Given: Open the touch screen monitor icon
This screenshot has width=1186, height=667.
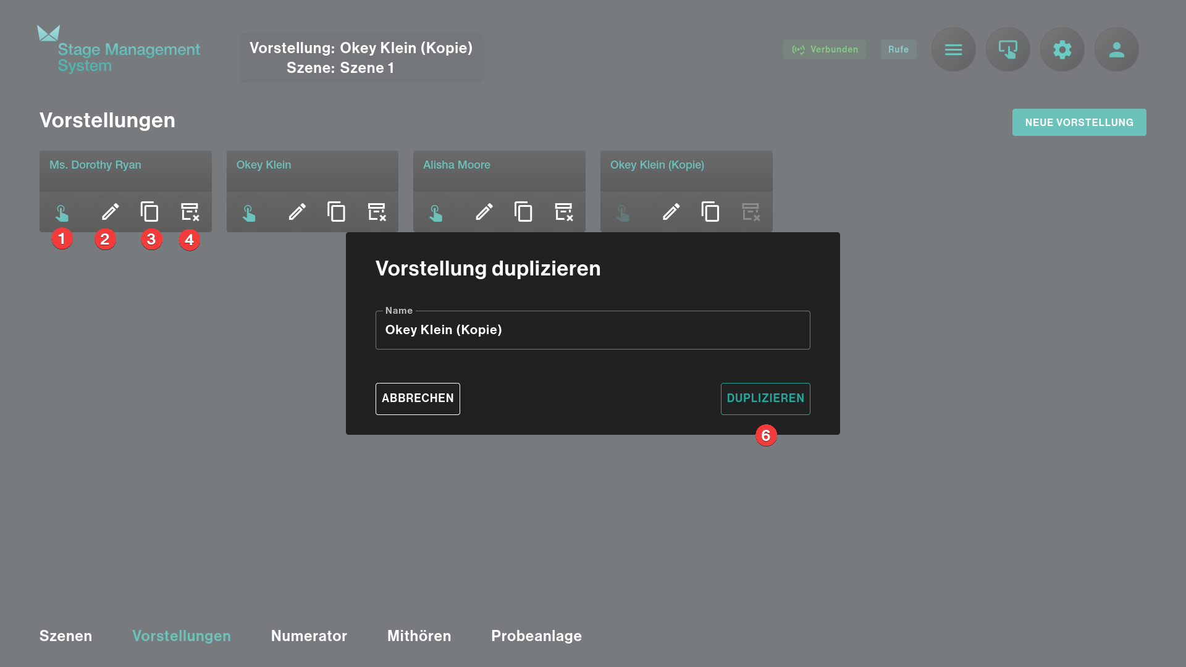Looking at the screenshot, I should (x=1008, y=49).
